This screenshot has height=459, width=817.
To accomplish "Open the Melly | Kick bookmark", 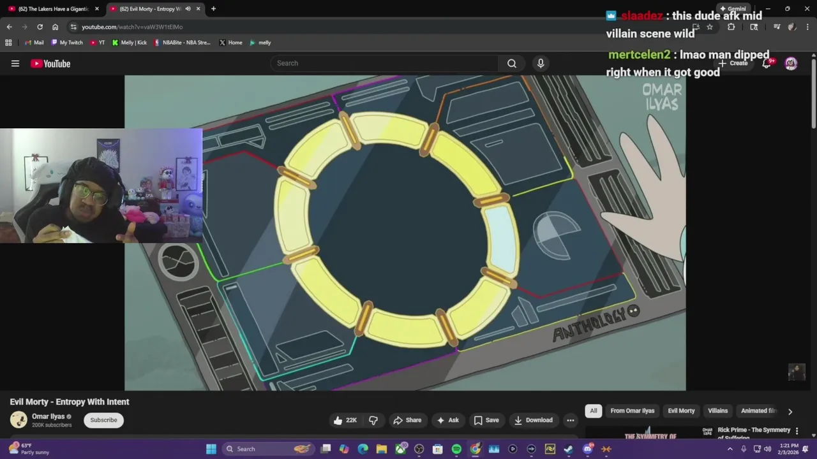I will pyautogui.click(x=129, y=43).
